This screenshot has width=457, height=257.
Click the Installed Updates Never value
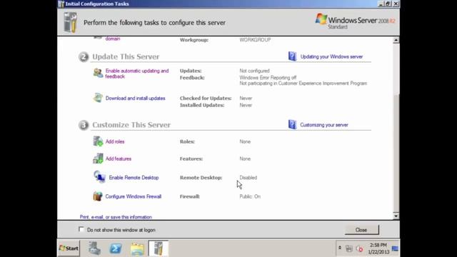[246, 105]
